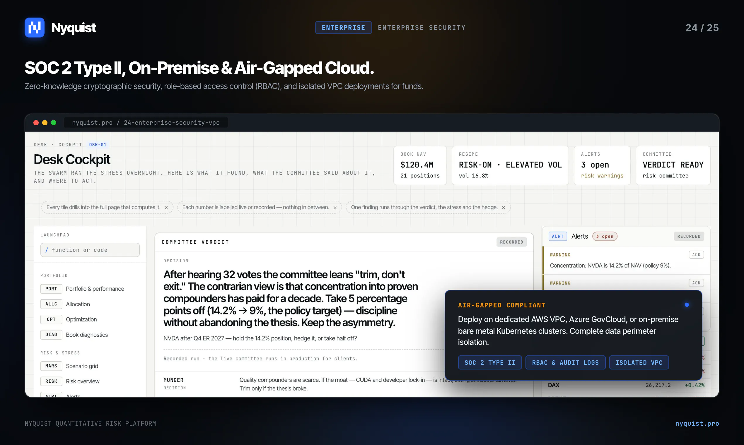Click the '3 open' alerts pill
744x445 pixels.
(x=605, y=236)
